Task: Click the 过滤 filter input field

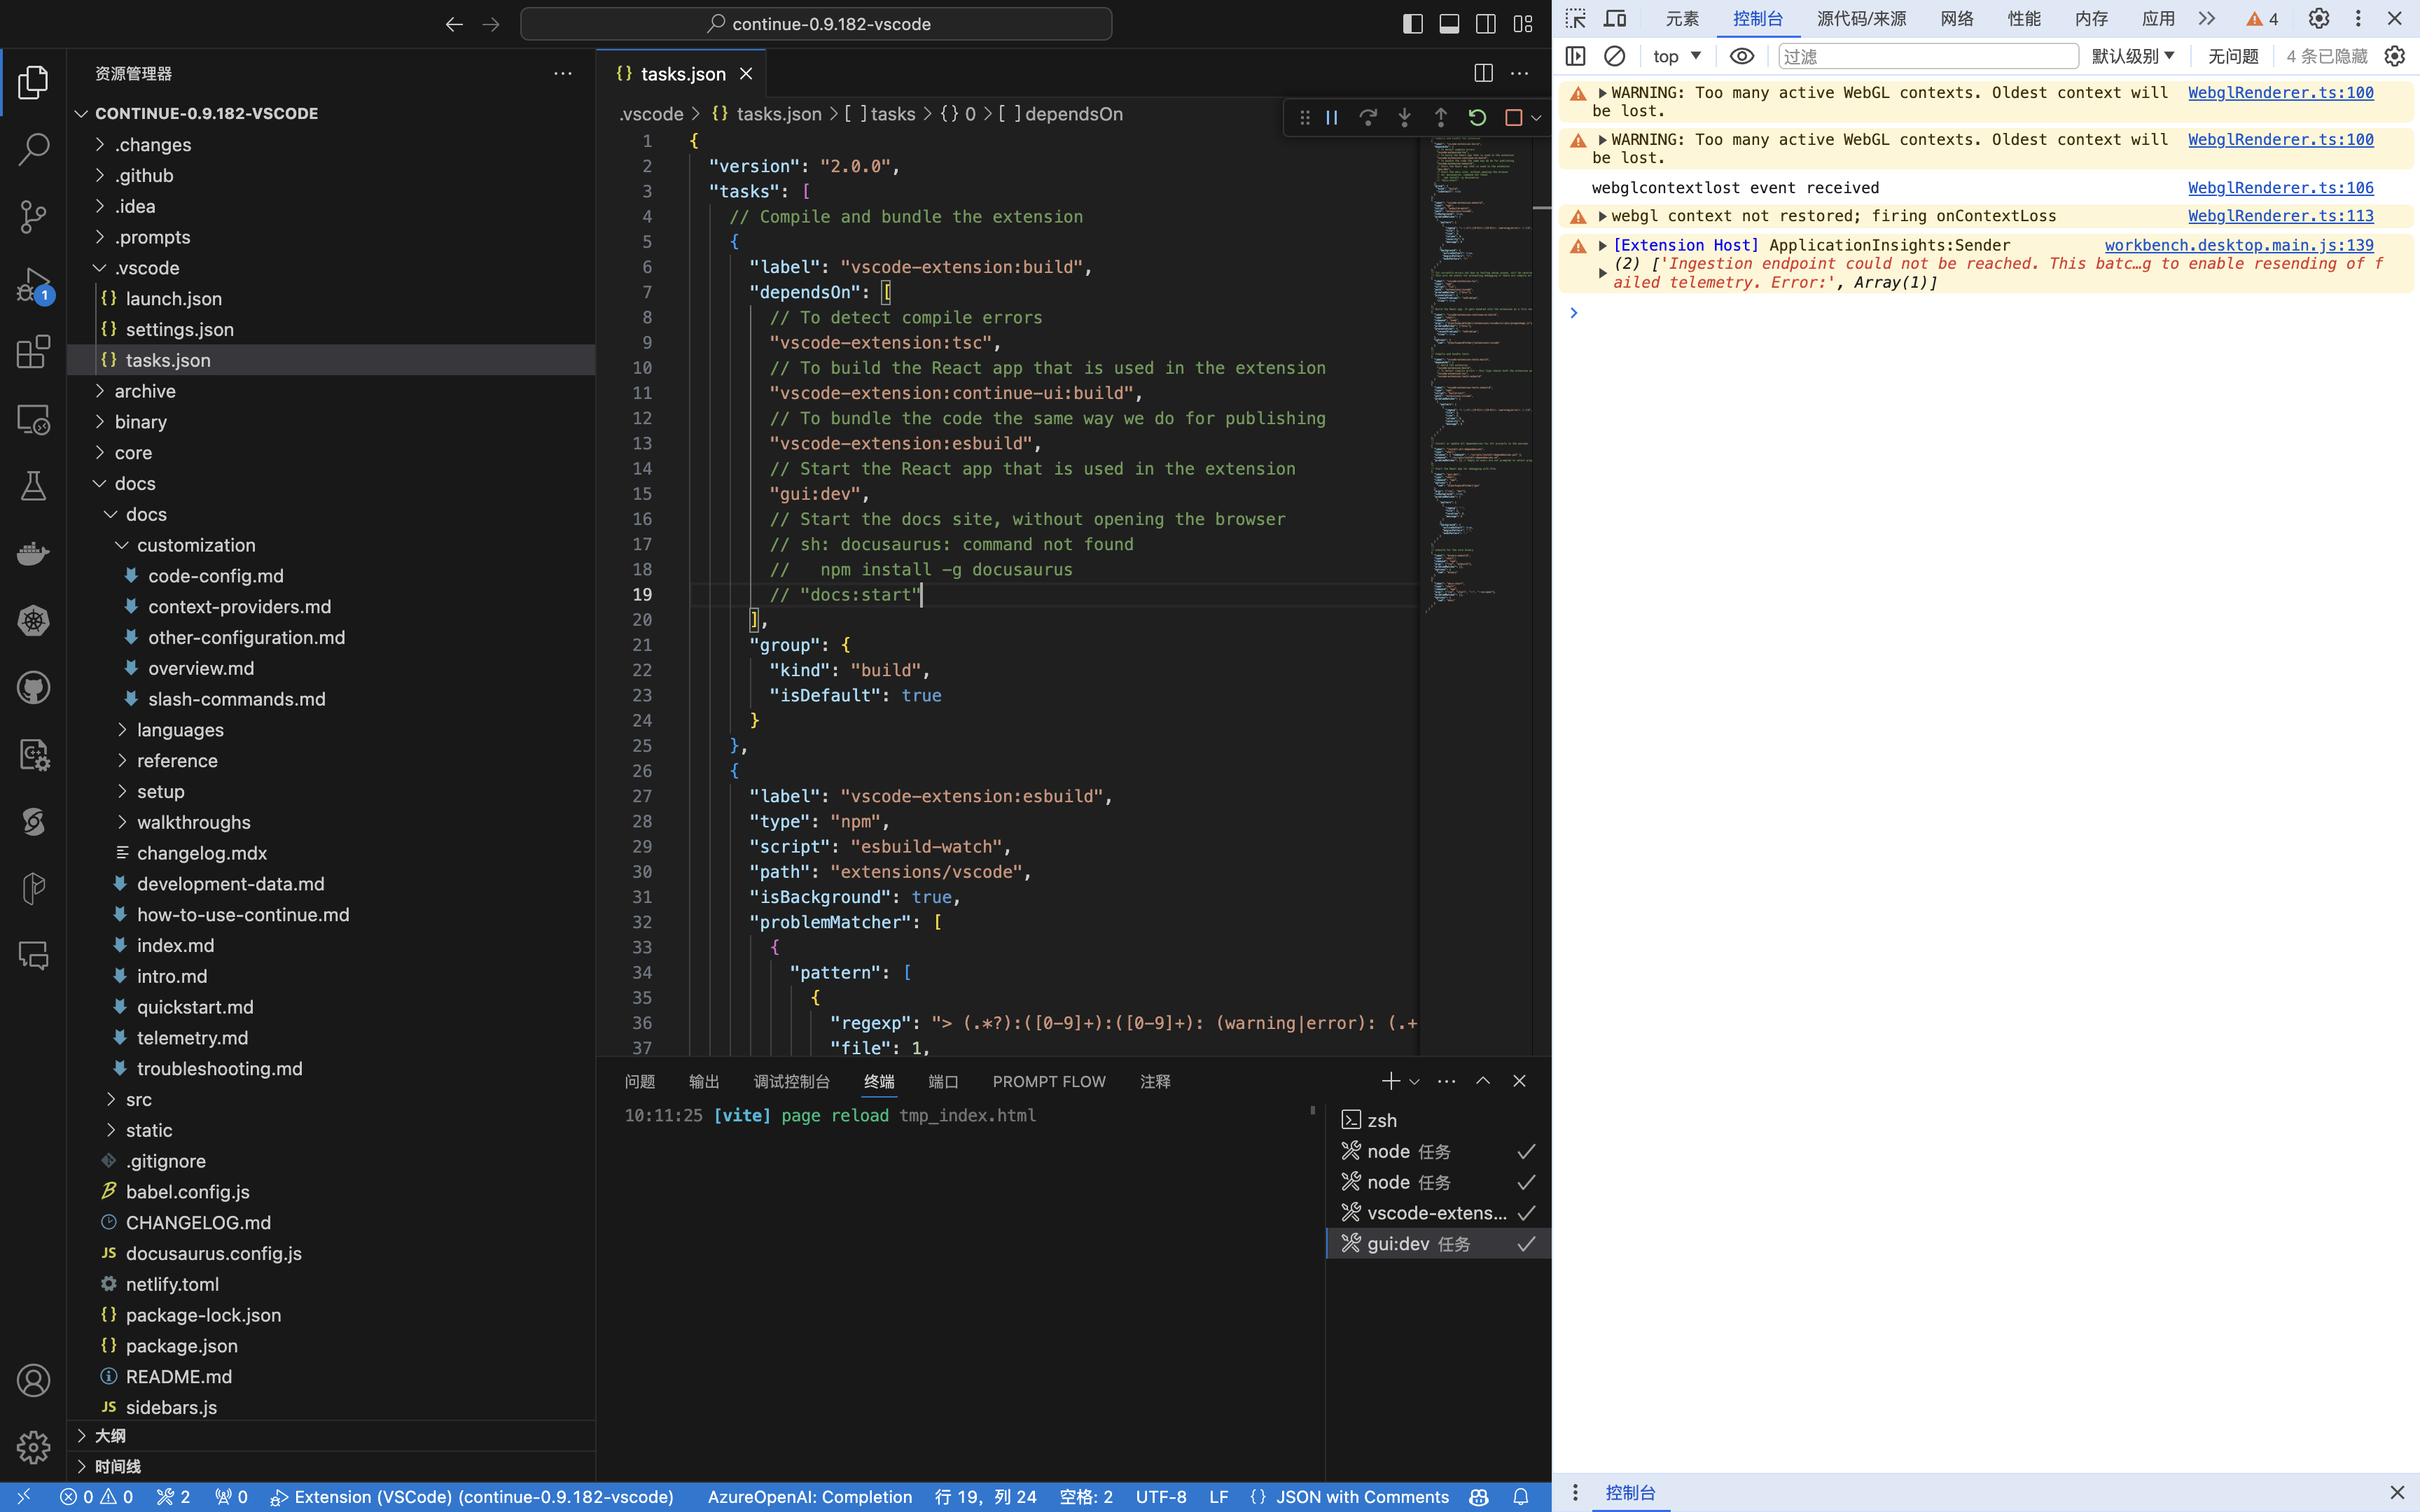Action: pos(1927,56)
